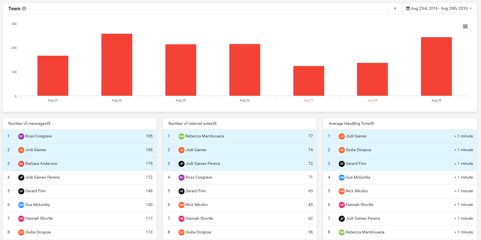
Task: Click Ross Cosgrave RC avatar in internal notes
Action: click(x=181, y=177)
